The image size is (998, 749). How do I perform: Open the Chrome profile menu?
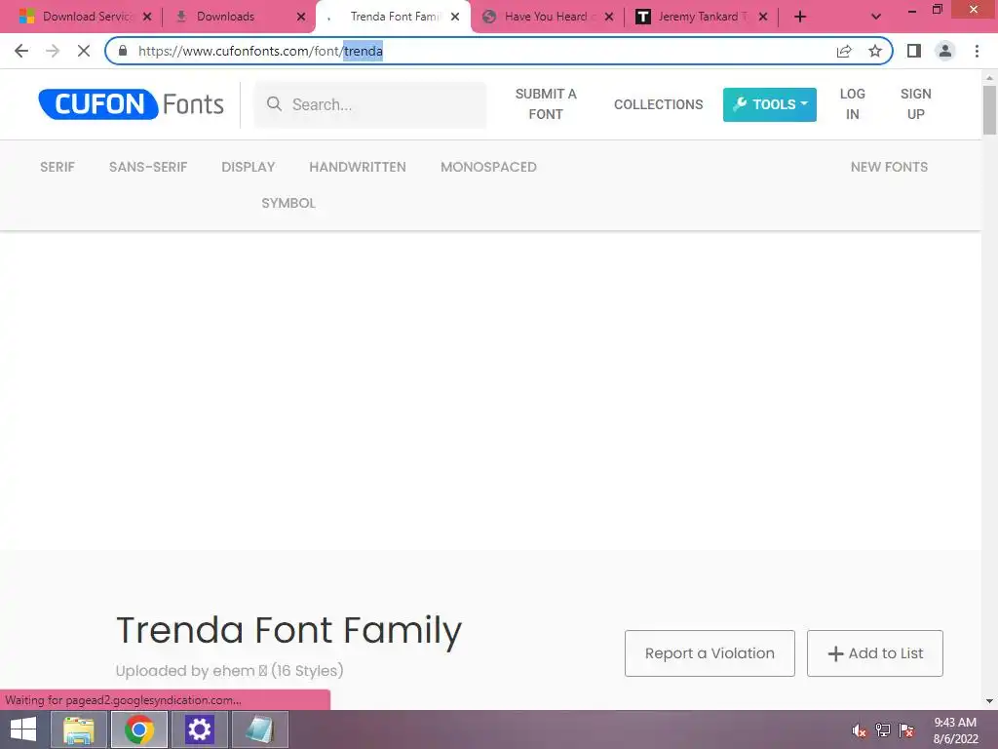point(945,51)
